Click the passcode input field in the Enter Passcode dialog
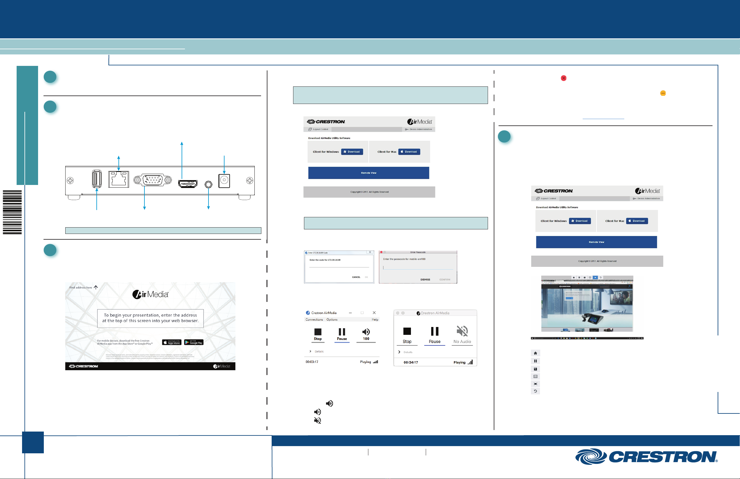Screen dimensions: 740x479 pyautogui.click(x=418, y=267)
